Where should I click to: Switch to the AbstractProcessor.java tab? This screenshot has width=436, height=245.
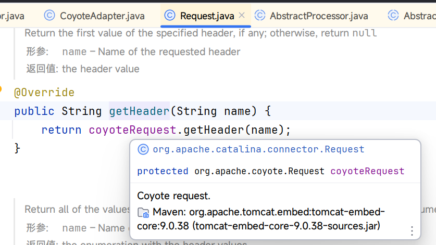point(319,16)
